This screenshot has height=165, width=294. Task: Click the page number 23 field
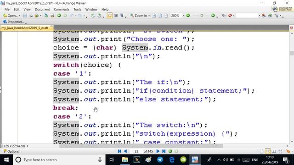click(136, 151)
